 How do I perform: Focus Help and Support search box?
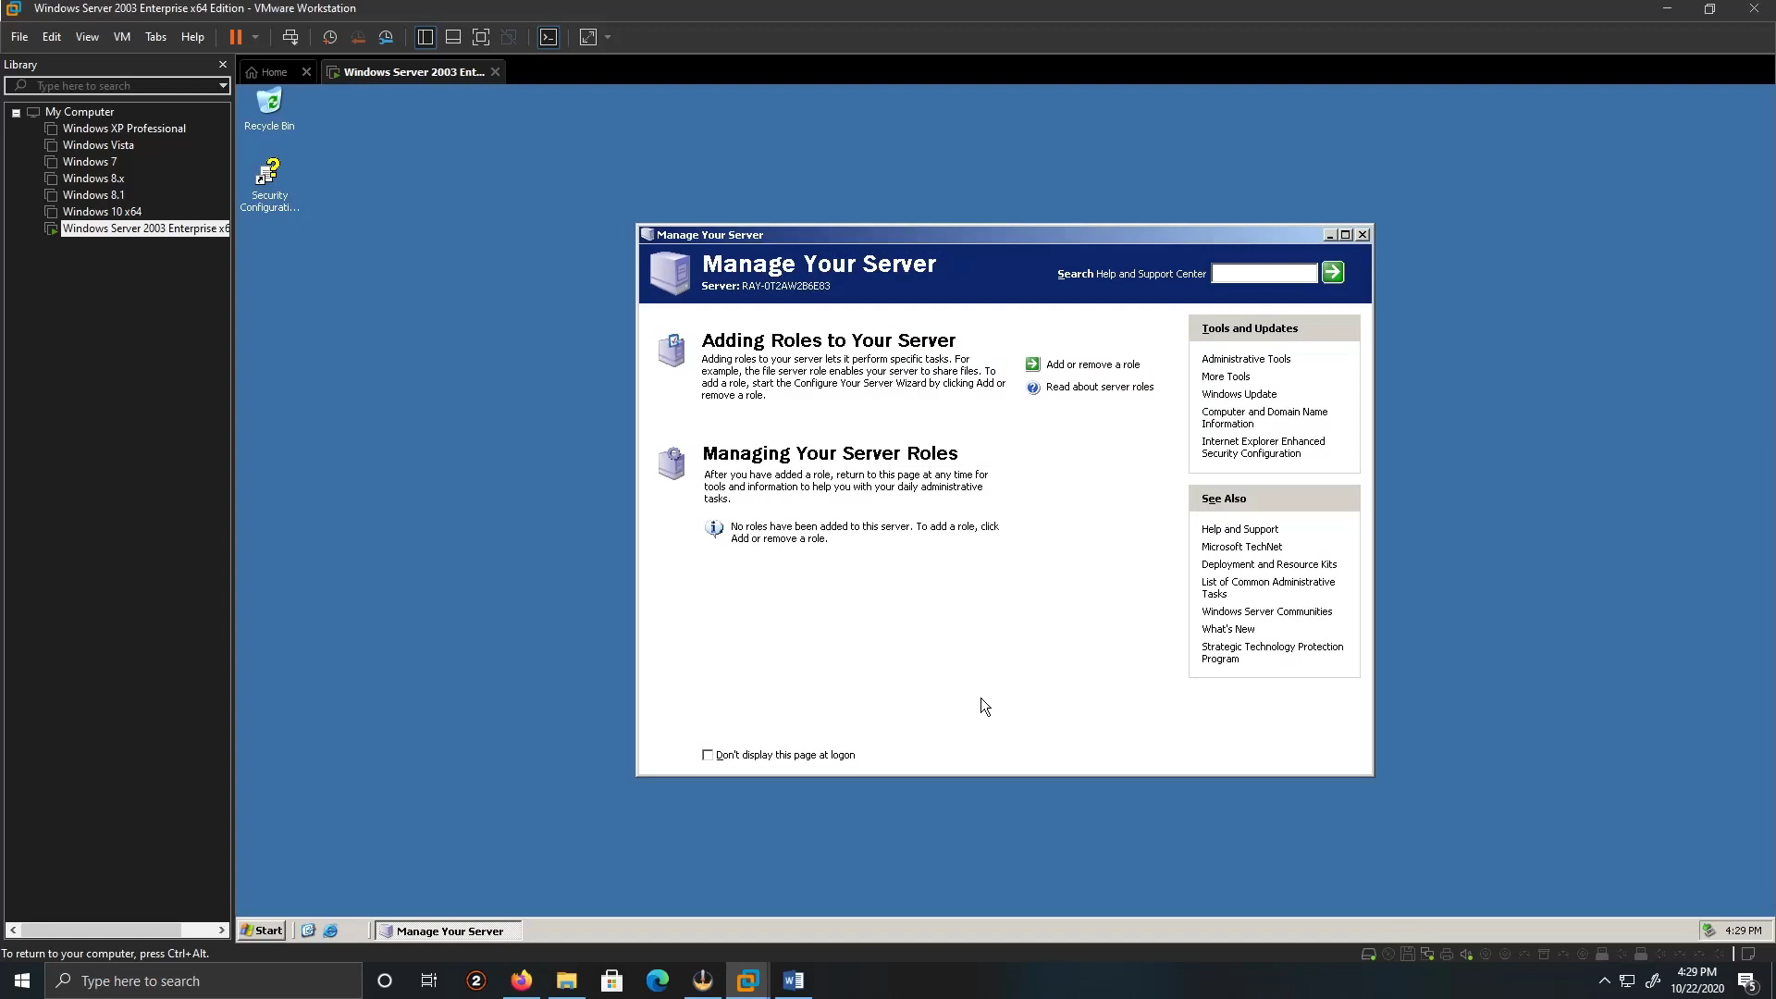tap(1264, 273)
